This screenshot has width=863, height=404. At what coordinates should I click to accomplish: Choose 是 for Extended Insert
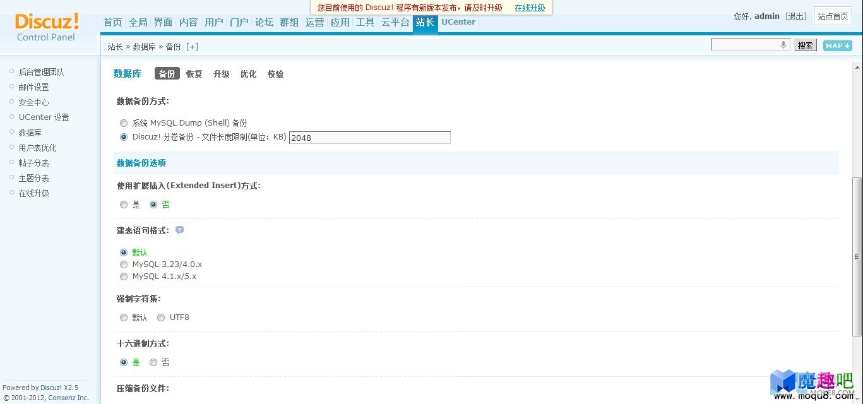click(124, 205)
